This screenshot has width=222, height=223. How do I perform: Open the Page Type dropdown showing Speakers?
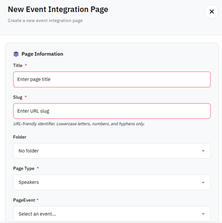click(x=112, y=183)
